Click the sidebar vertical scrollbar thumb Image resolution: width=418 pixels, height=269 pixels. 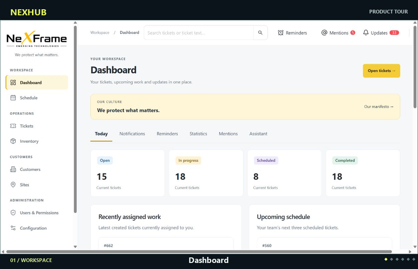click(75, 119)
